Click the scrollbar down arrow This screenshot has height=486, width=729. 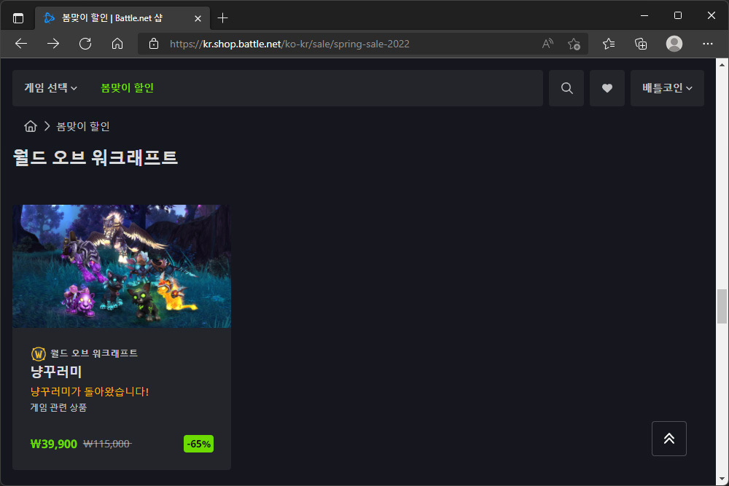click(x=722, y=479)
